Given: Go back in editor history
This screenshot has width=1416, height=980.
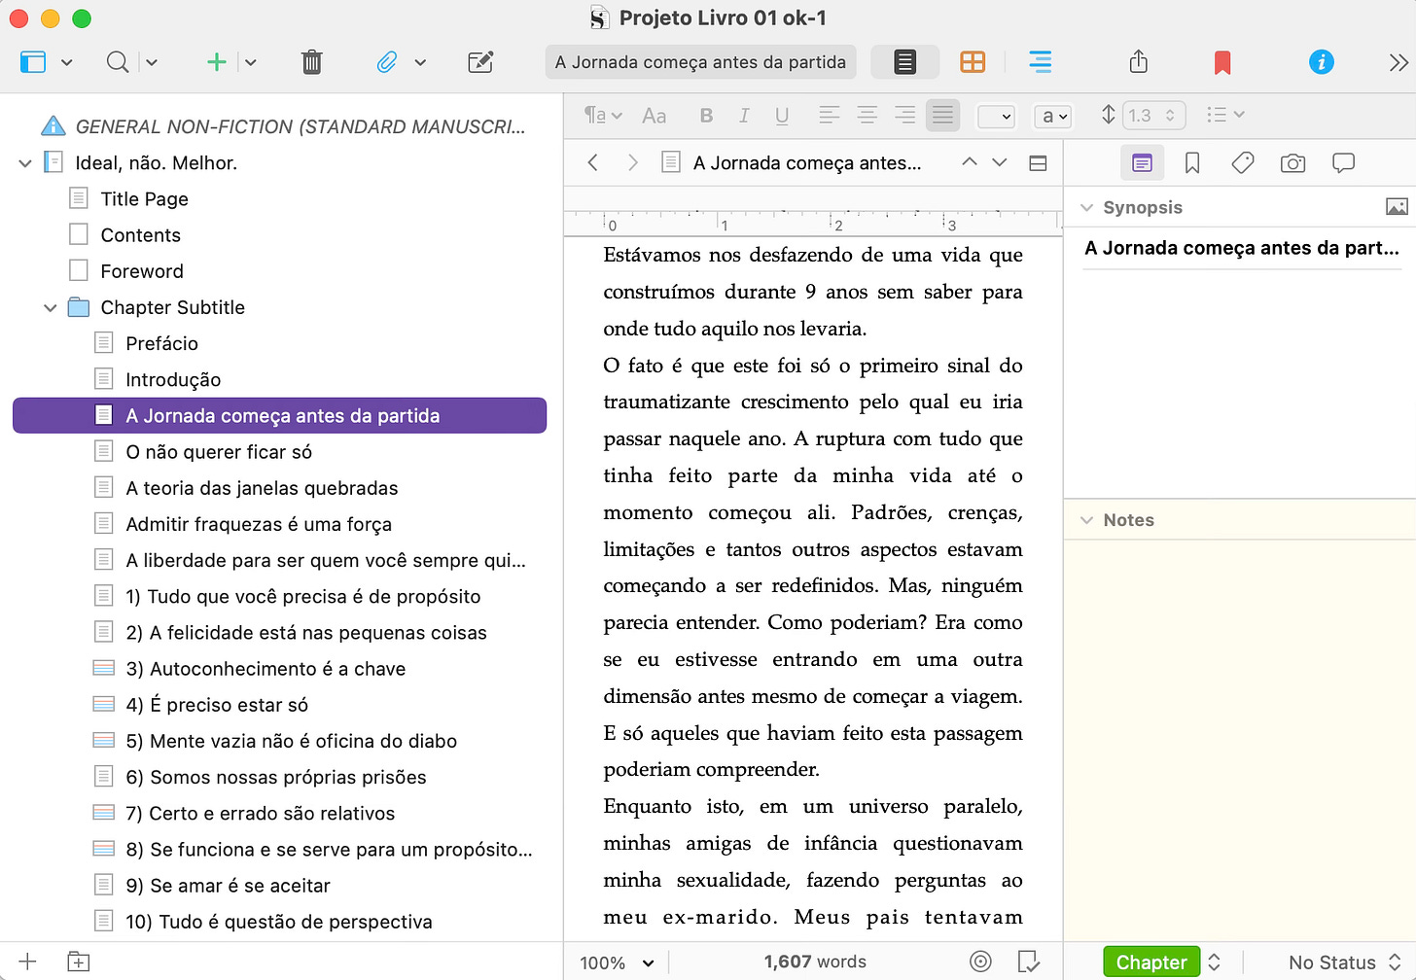Looking at the screenshot, I should pos(593,162).
